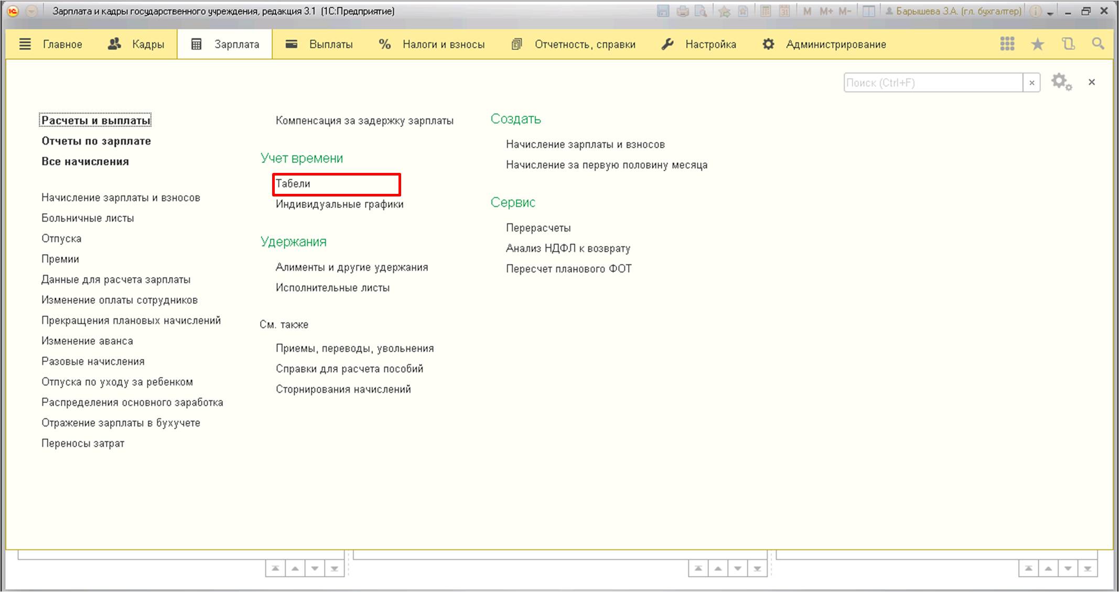The width and height of the screenshot is (1119, 592).
Task: Open the Налоги и взносы section
Action: coord(432,45)
